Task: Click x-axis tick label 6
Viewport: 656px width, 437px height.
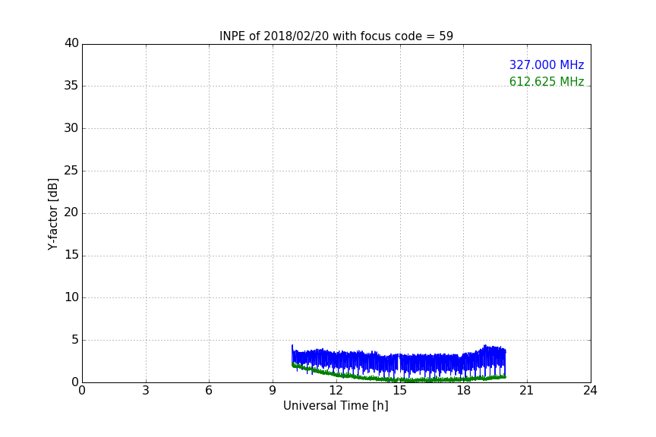Action: tap(209, 391)
